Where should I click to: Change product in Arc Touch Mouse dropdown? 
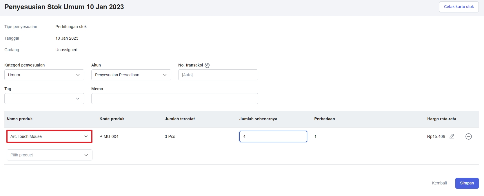pos(49,136)
